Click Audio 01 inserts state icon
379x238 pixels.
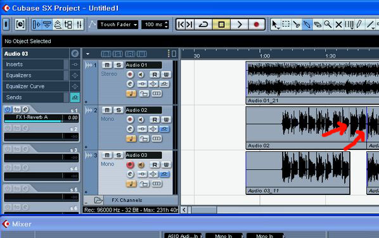tap(142, 84)
